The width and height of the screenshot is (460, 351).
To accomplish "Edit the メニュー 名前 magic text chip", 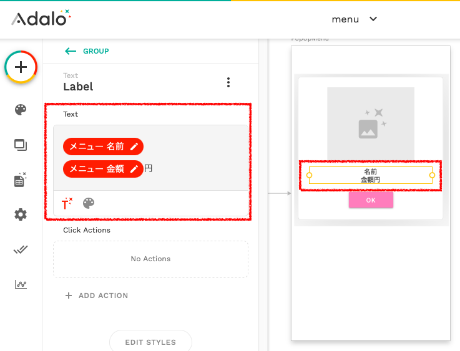I will pos(103,147).
